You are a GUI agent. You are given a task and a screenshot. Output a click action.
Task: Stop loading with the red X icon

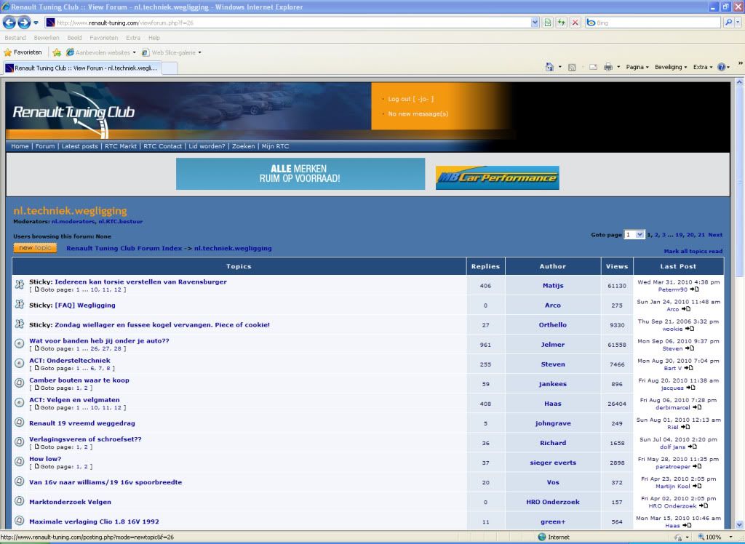pyautogui.click(x=575, y=23)
